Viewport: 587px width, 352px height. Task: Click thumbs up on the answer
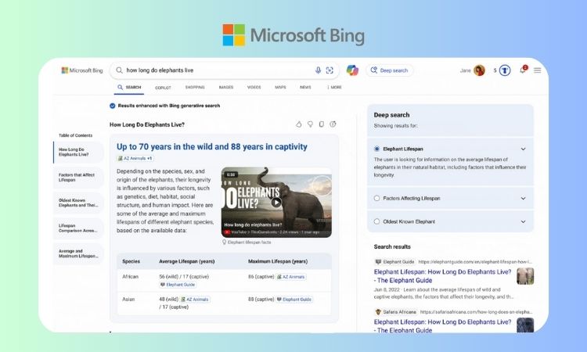(299, 124)
